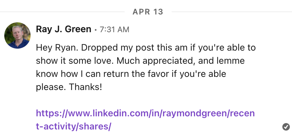Click the link's first line ending in "recen"
292x138 pixels.
(x=145, y=113)
